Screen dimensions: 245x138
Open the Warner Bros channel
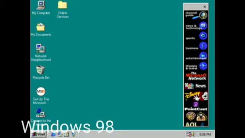pyautogui.click(x=196, y=116)
